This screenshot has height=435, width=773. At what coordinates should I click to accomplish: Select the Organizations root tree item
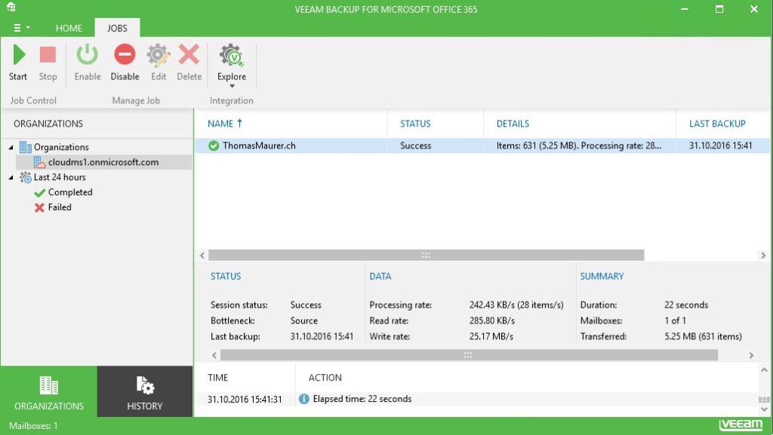[x=61, y=147]
